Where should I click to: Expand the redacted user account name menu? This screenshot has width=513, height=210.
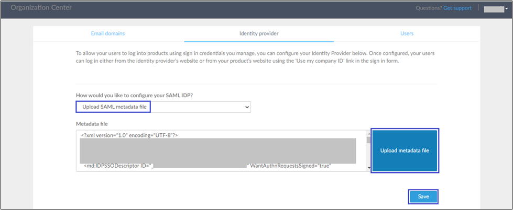[494, 9]
